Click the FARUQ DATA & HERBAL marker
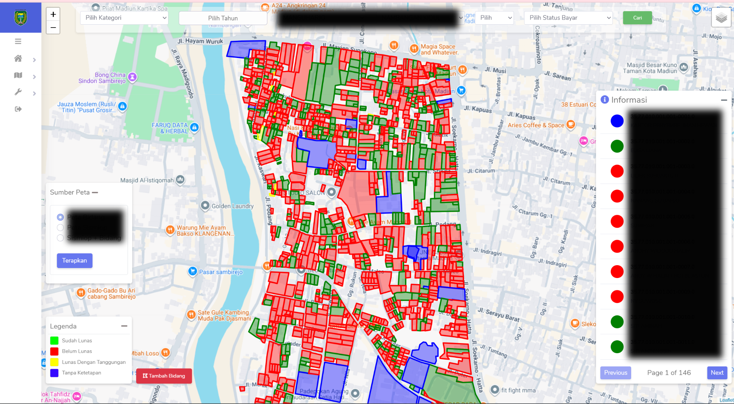 coord(195,127)
